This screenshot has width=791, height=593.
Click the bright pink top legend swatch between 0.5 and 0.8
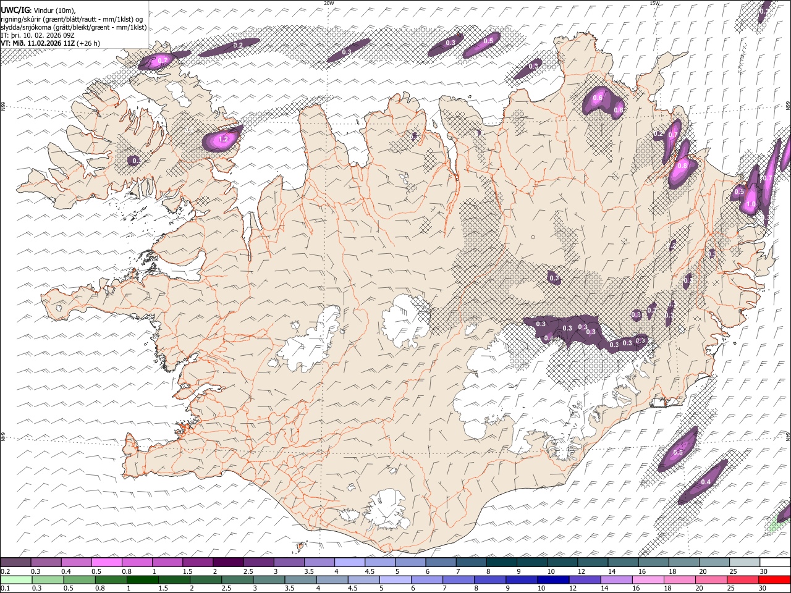tap(106, 563)
